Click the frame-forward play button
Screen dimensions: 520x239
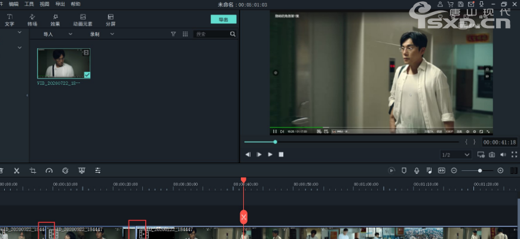[259, 155]
